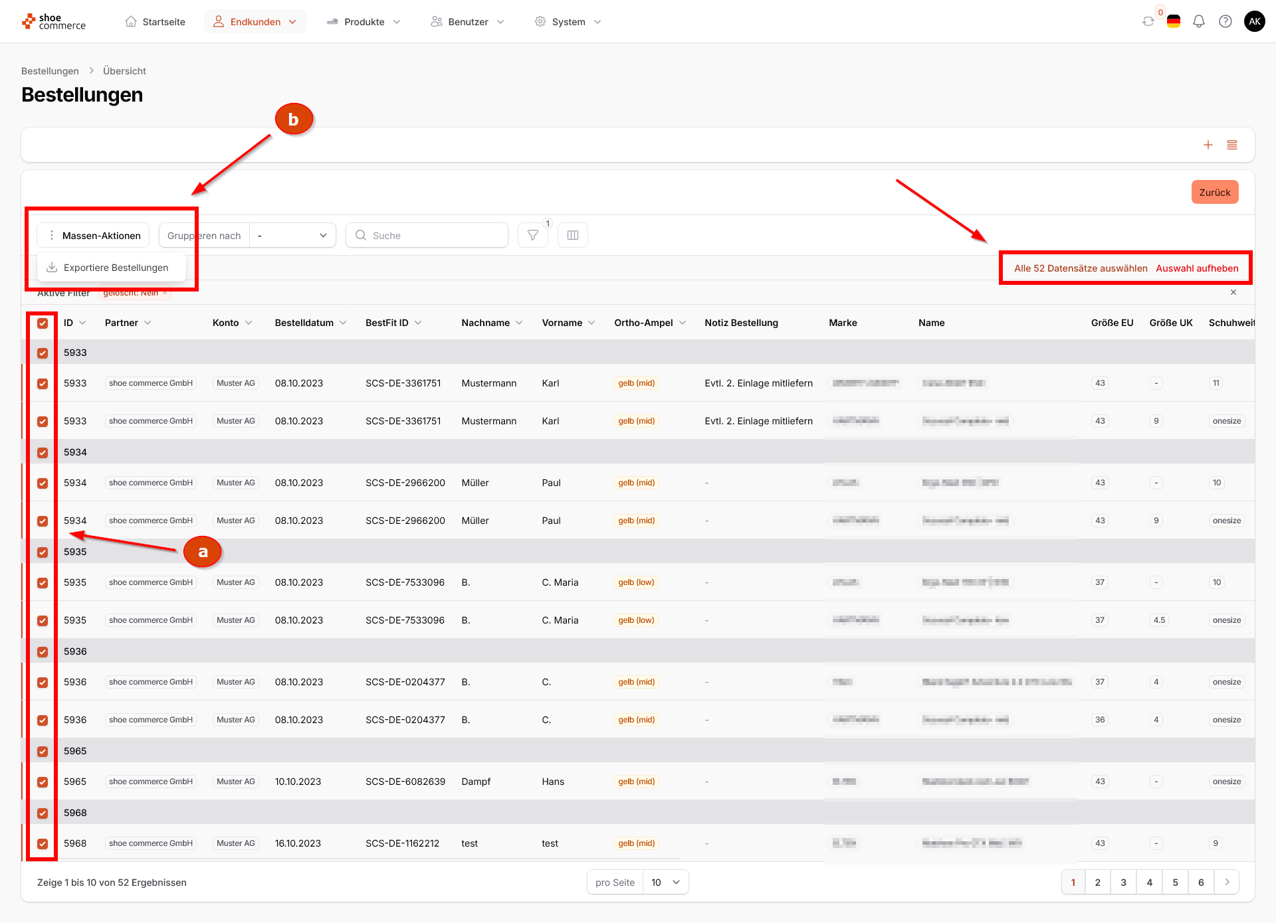The height and width of the screenshot is (923, 1276).
Task: Open notifications bell icon
Action: coord(1198,21)
